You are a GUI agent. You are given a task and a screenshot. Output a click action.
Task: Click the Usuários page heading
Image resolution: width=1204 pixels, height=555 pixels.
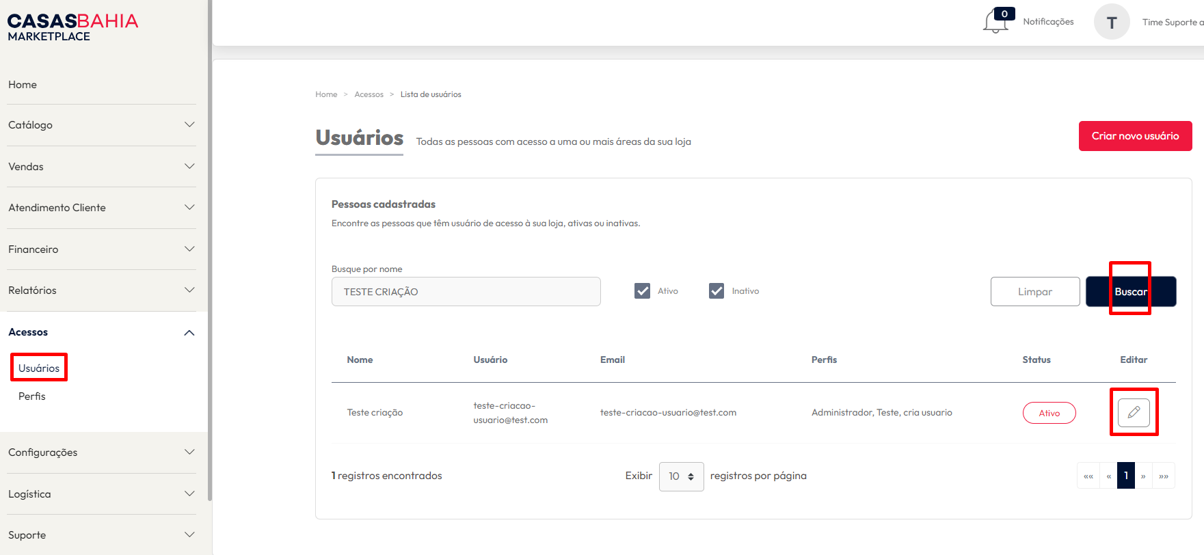(360, 138)
